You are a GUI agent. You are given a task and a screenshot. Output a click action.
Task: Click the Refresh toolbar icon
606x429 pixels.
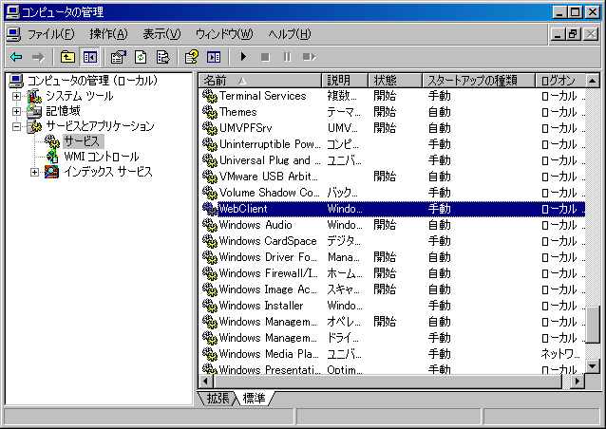[141, 57]
